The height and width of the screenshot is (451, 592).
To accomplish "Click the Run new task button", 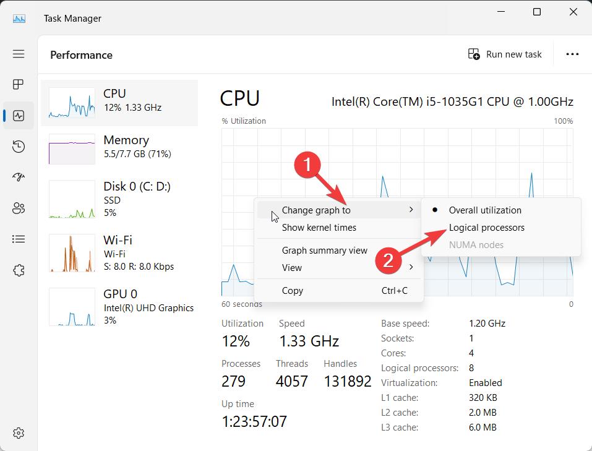I will tap(505, 54).
